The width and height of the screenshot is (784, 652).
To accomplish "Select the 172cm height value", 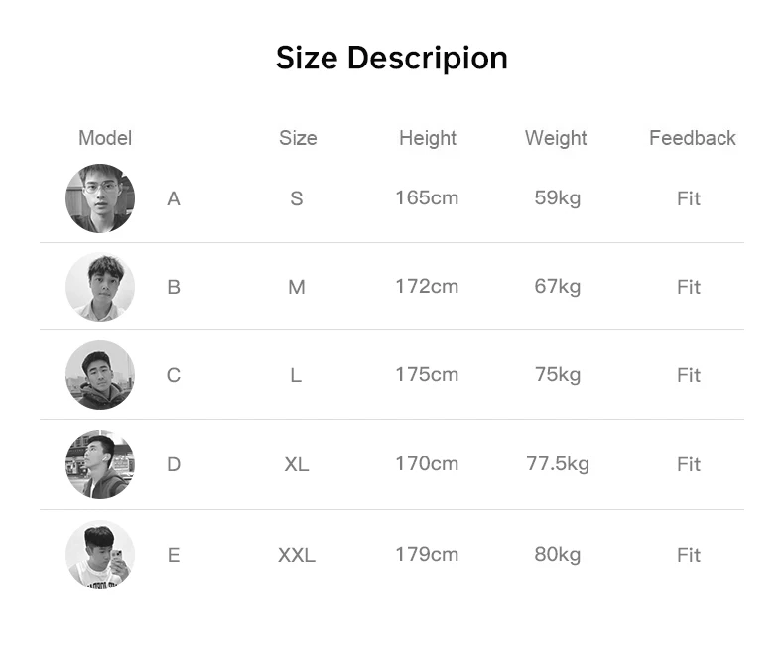I will pyautogui.click(x=427, y=287).
